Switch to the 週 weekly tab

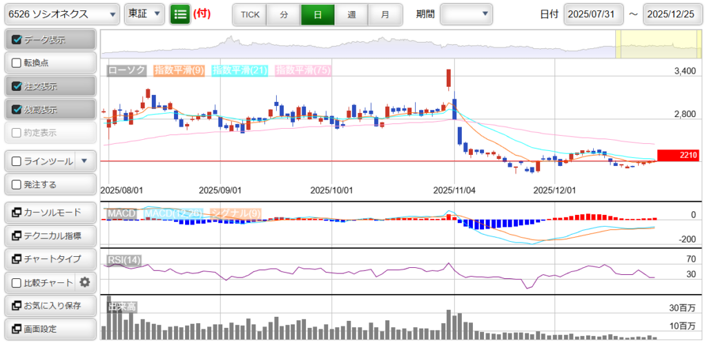point(351,14)
